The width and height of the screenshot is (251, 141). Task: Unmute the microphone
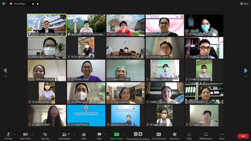click(x=8, y=136)
